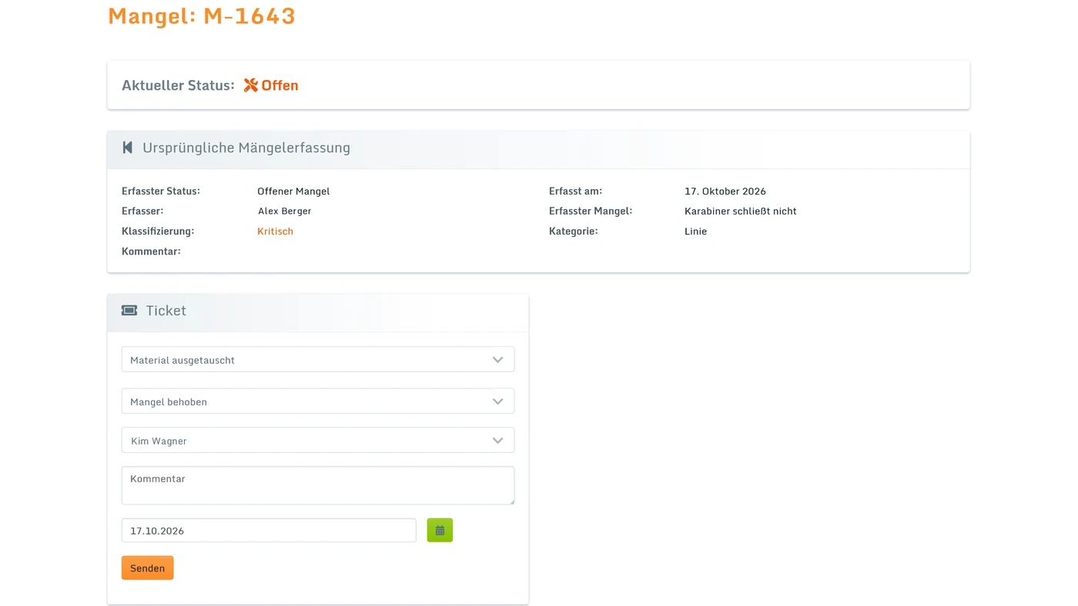Screen dimensions: 1078x606
Task: Click the Ticket panel heading text
Action: [166, 311]
